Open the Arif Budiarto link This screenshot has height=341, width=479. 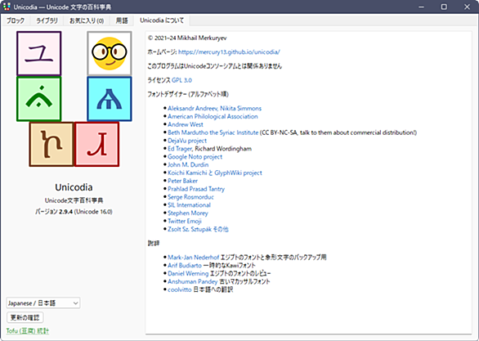coord(185,265)
